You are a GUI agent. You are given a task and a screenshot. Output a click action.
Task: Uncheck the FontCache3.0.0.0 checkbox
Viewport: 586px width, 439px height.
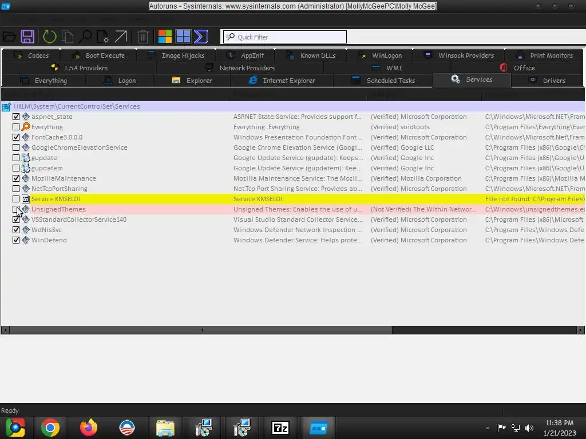[16, 137]
